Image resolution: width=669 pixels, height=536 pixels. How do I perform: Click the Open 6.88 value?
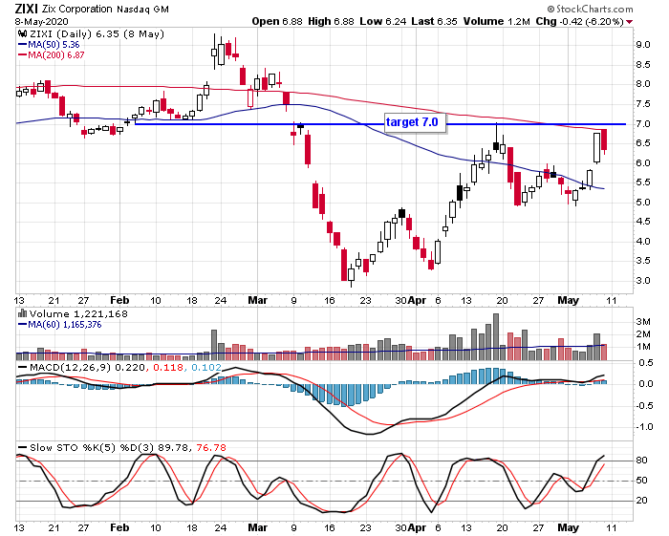pos(277,21)
